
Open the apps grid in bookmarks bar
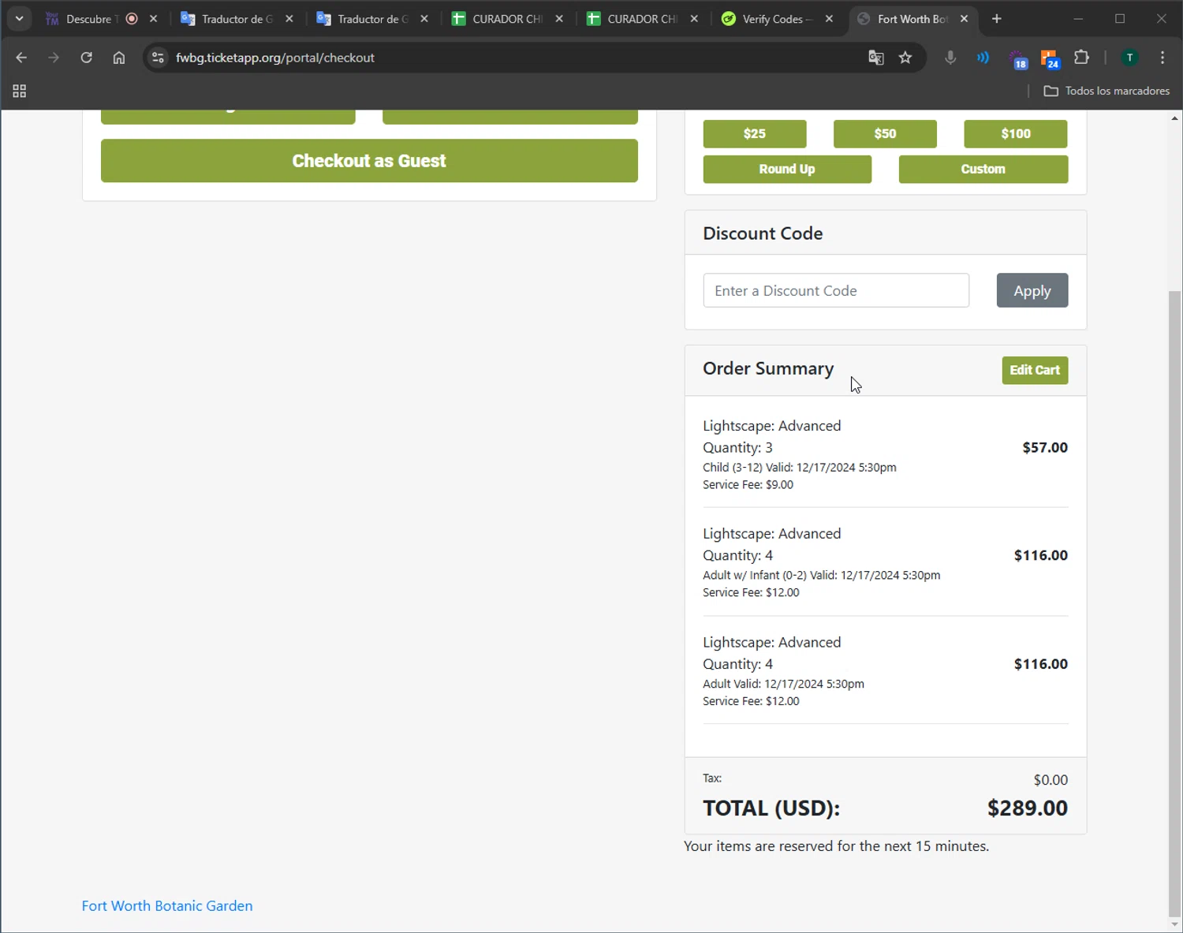[x=20, y=91]
